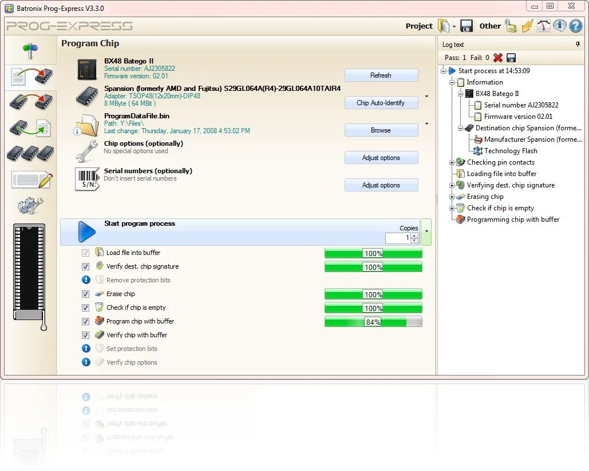This screenshot has height=471, width=589.
Task: Click the chip socket illustration in the sidebar
Action: pyautogui.click(x=30, y=277)
